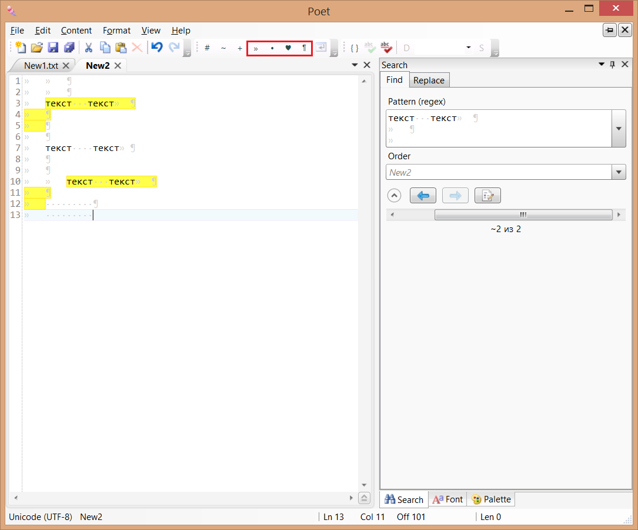Open the View menu
Screen dimensions: 638x530
tap(151, 31)
